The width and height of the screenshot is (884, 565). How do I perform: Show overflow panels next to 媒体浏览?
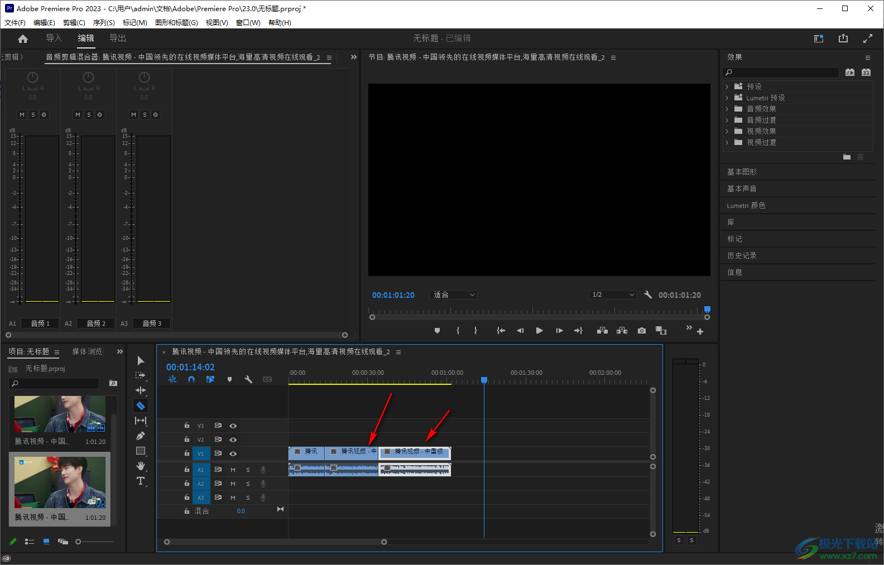click(x=120, y=351)
